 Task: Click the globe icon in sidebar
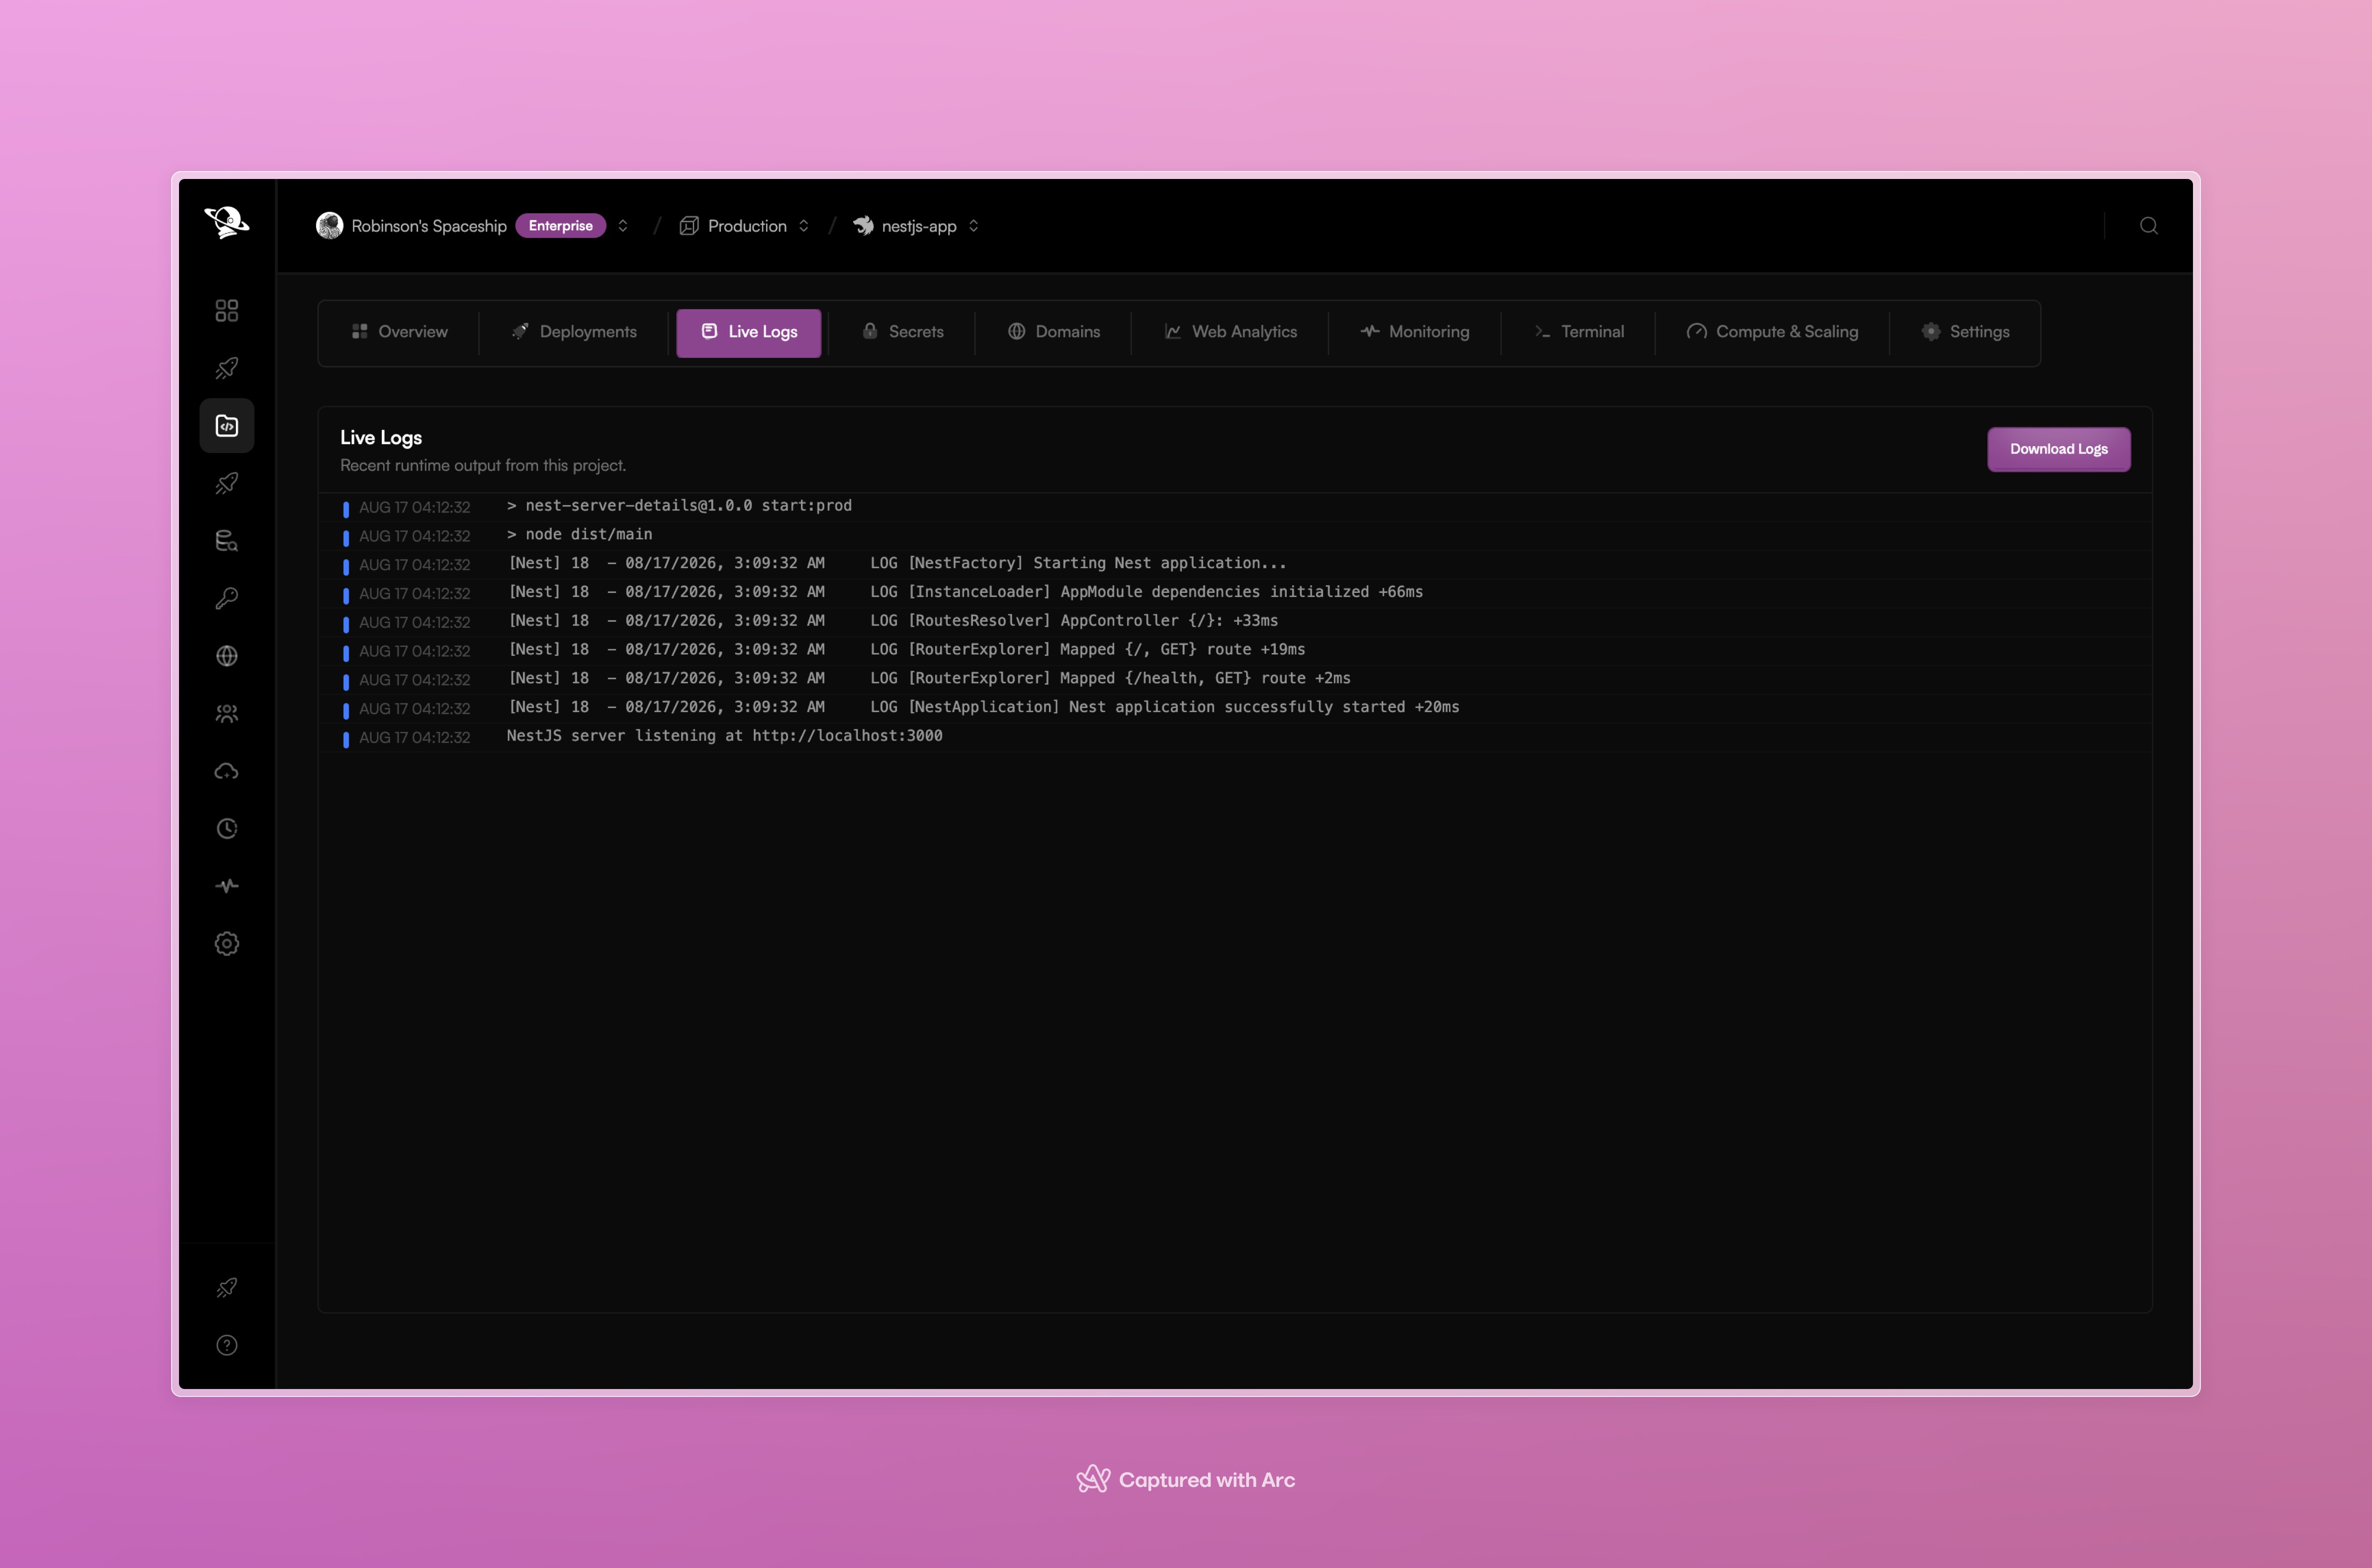point(227,656)
